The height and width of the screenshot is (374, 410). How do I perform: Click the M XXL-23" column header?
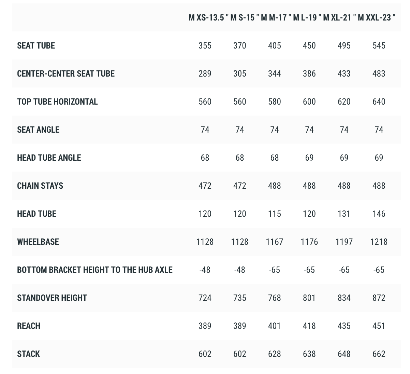click(x=377, y=17)
